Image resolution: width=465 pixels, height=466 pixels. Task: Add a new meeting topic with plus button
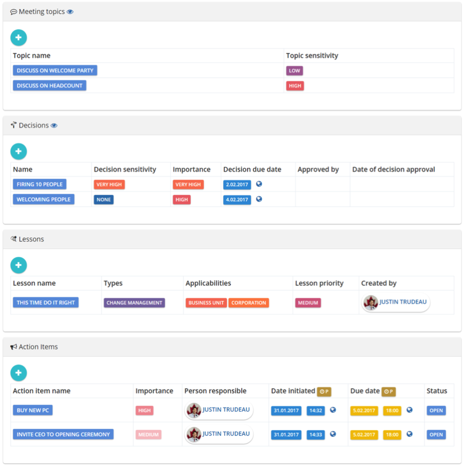tap(18, 38)
